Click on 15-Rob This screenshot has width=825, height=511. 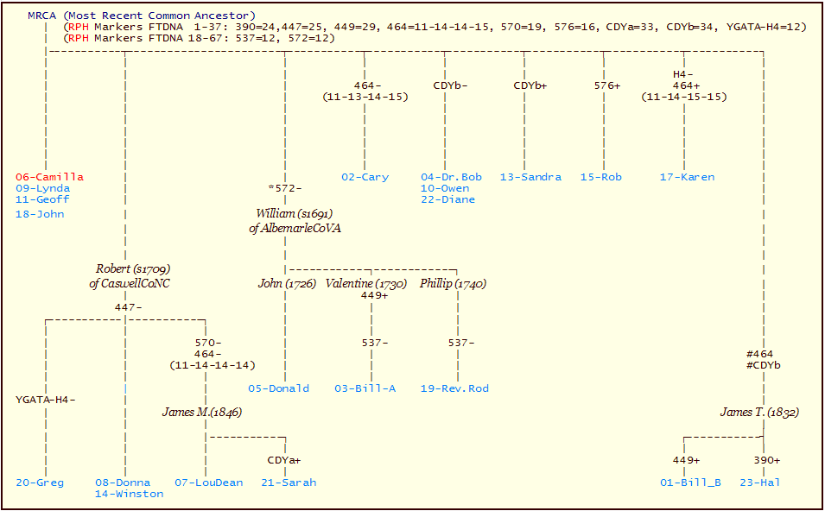(601, 177)
